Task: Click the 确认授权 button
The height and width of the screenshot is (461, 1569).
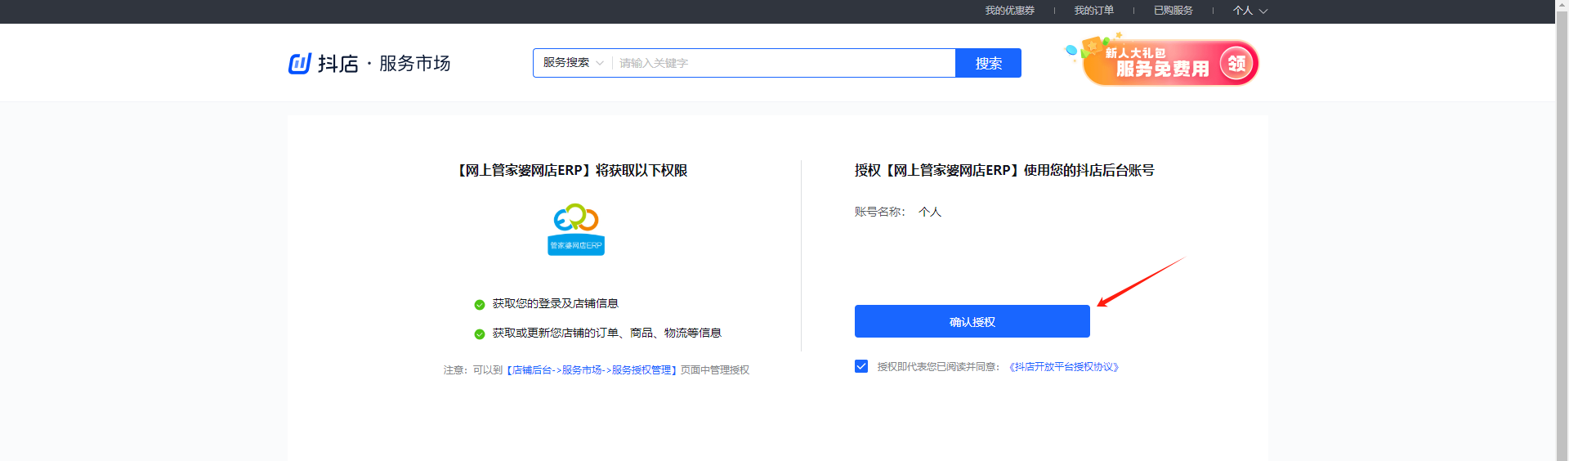Action: (972, 321)
